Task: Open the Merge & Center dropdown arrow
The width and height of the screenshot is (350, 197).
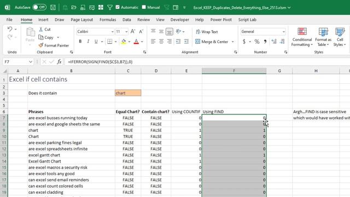Action: pyautogui.click(x=233, y=42)
